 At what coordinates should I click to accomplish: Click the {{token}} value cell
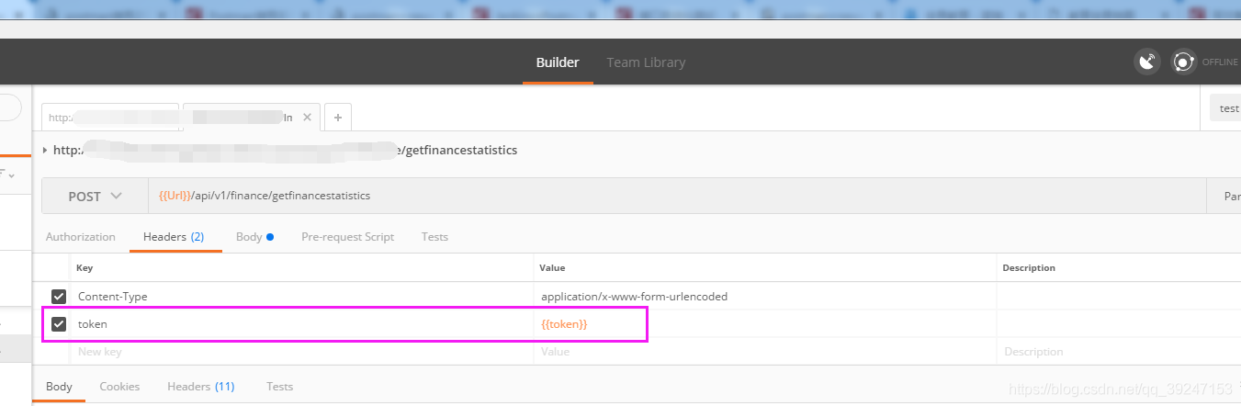click(764, 324)
